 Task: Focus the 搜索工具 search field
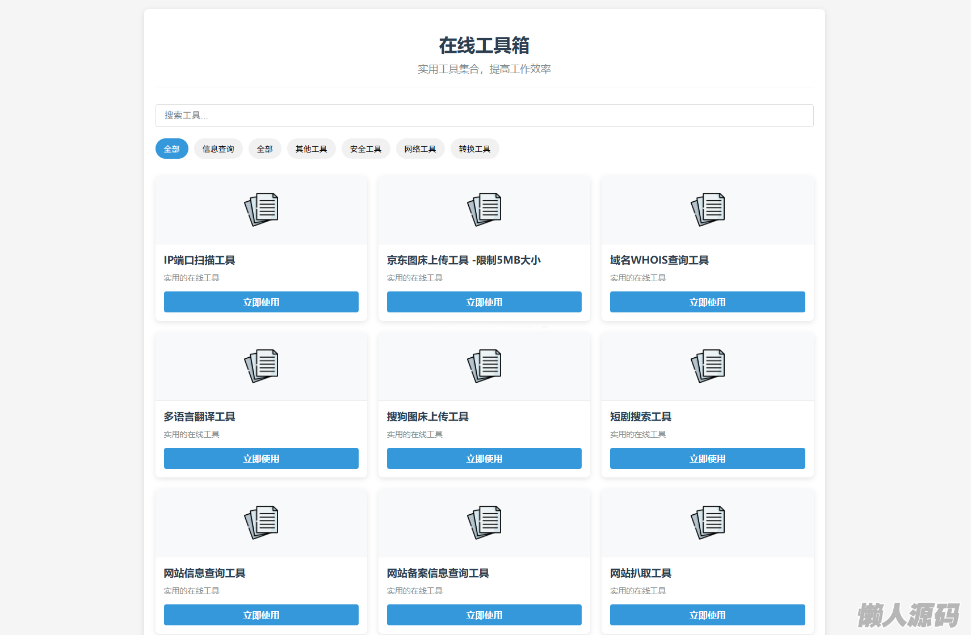(484, 116)
